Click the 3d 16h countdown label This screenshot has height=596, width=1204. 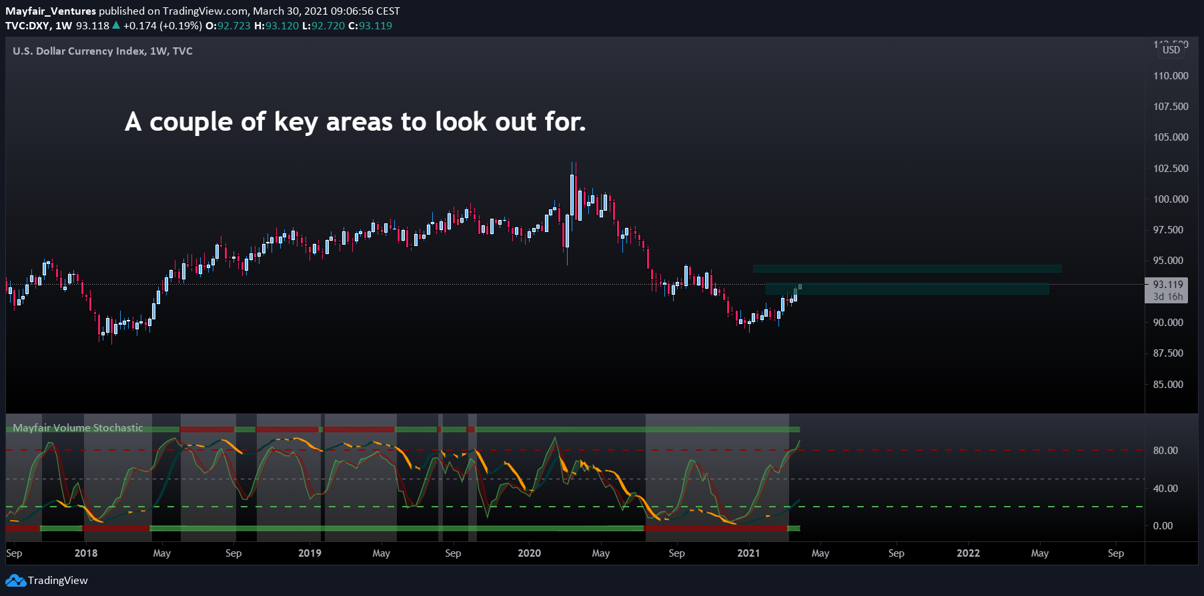1168,297
